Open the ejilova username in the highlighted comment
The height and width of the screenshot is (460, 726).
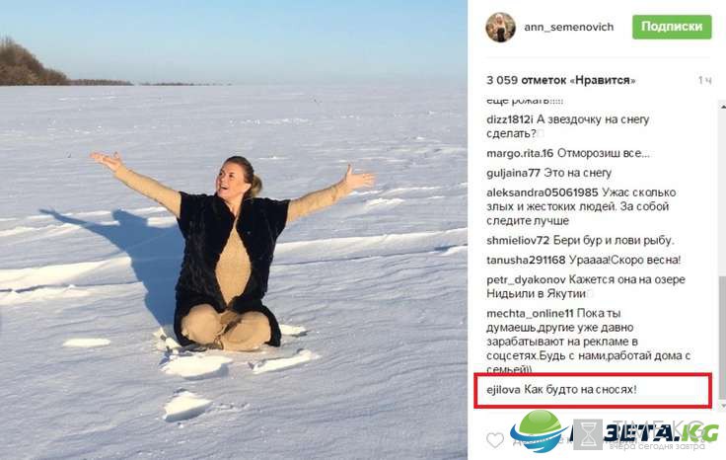click(503, 390)
